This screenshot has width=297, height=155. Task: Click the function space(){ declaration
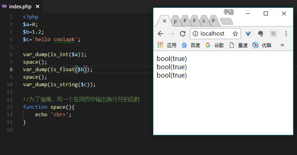(x=49, y=107)
